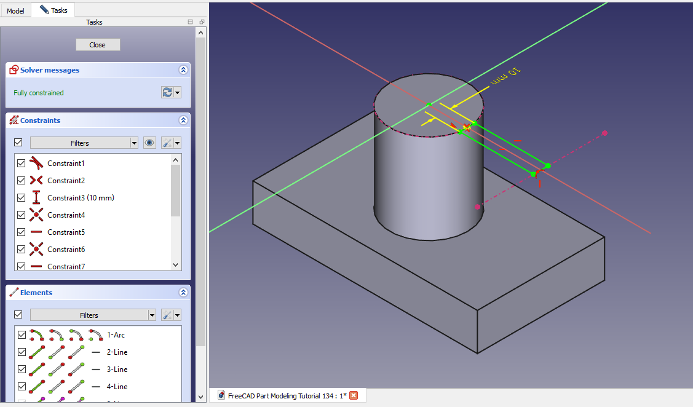Select the Constraint3 vertical distance icon
Viewport: 693px width, 407px height.
click(36, 198)
